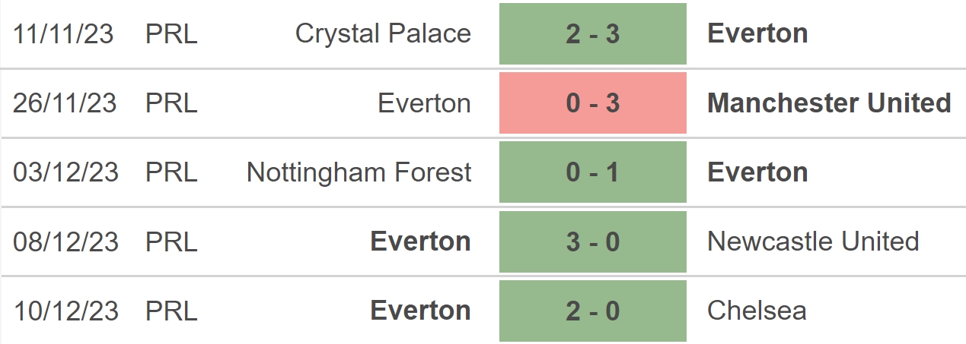Click Everton facing Newcastle United
The height and width of the screenshot is (344, 966).
tap(420, 241)
